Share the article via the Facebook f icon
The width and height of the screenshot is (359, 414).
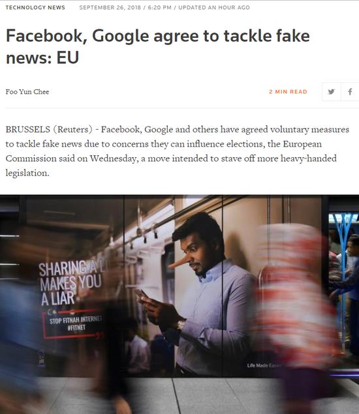click(350, 92)
